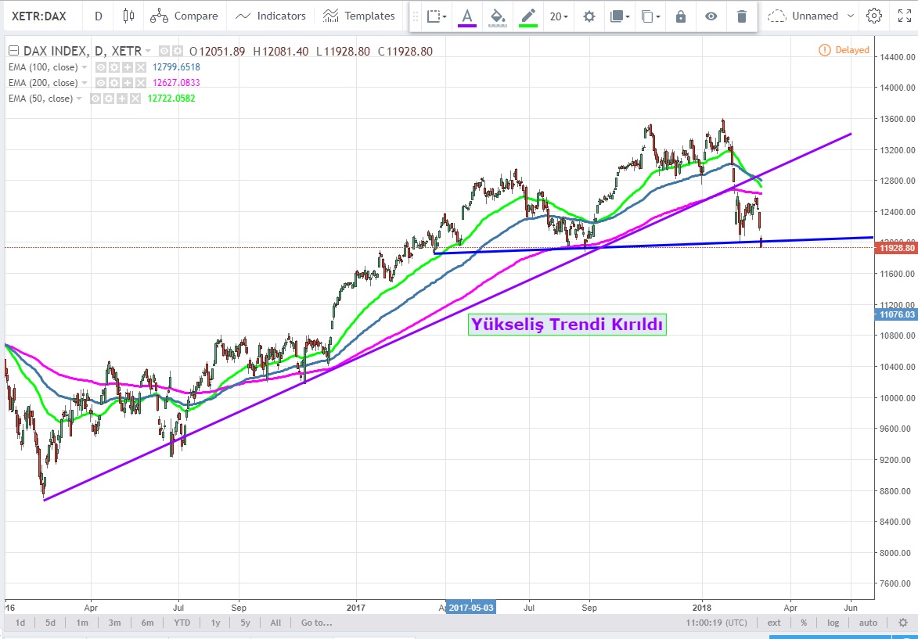Open the Indicators menu
The image size is (918, 639).
(x=271, y=16)
